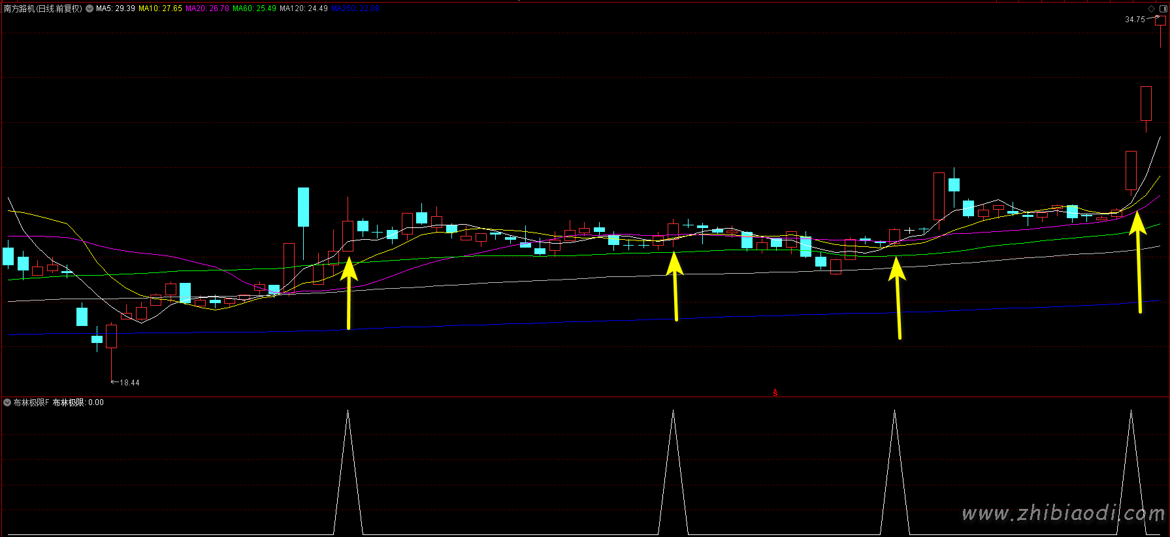Click the 布林极限F indicator name
Screen dimensions: 1170x537
click(x=31, y=402)
